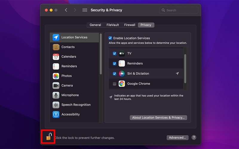Select the sidebar Reminders category

pyautogui.click(x=74, y=66)
